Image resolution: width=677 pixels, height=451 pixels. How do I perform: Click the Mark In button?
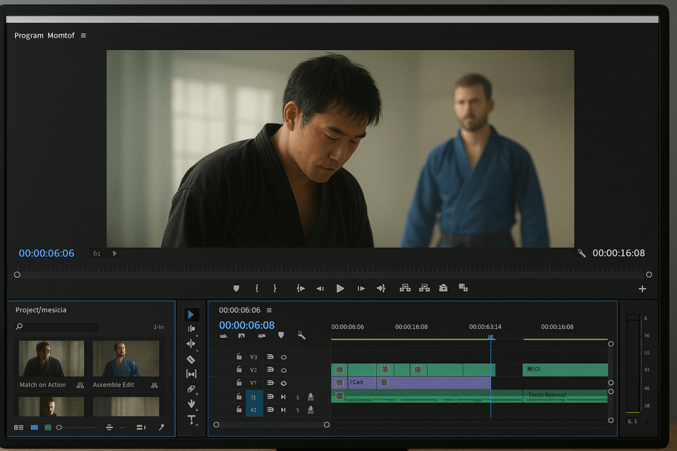[x=257, y=288]
